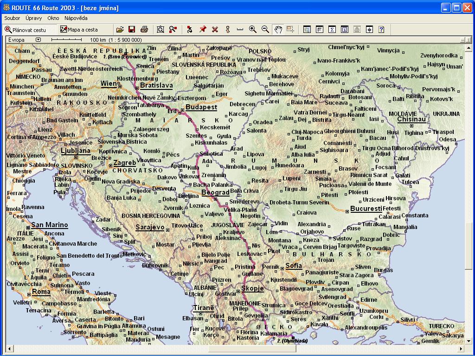Viewport: 475px width, 356px height.
Task: Click the horizontal scrollbar left arrow
Action: 9,349
